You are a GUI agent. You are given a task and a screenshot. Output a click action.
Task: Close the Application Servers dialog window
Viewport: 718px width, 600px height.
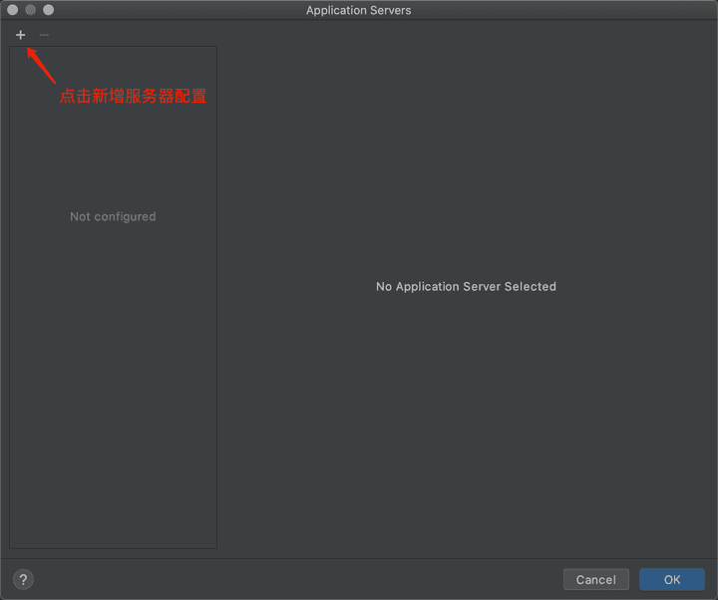click(13, 10)
